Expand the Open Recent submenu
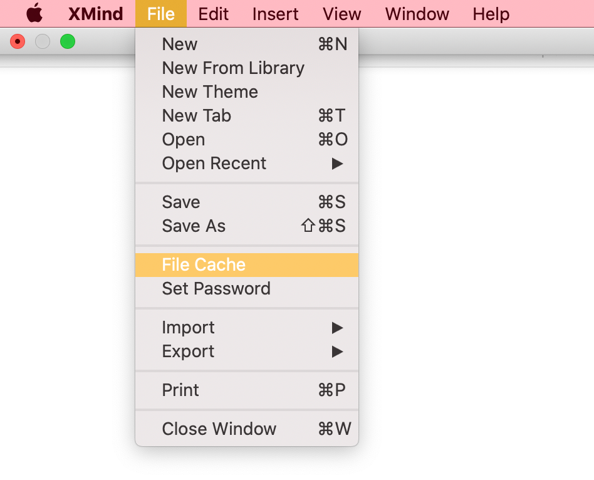Viewport: 594px width, 480px height. click(x=247, y=164)
